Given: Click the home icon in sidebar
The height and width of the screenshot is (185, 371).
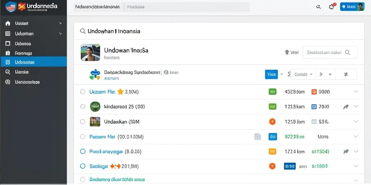Looking at the screenshot, I should tap(8, 23).
